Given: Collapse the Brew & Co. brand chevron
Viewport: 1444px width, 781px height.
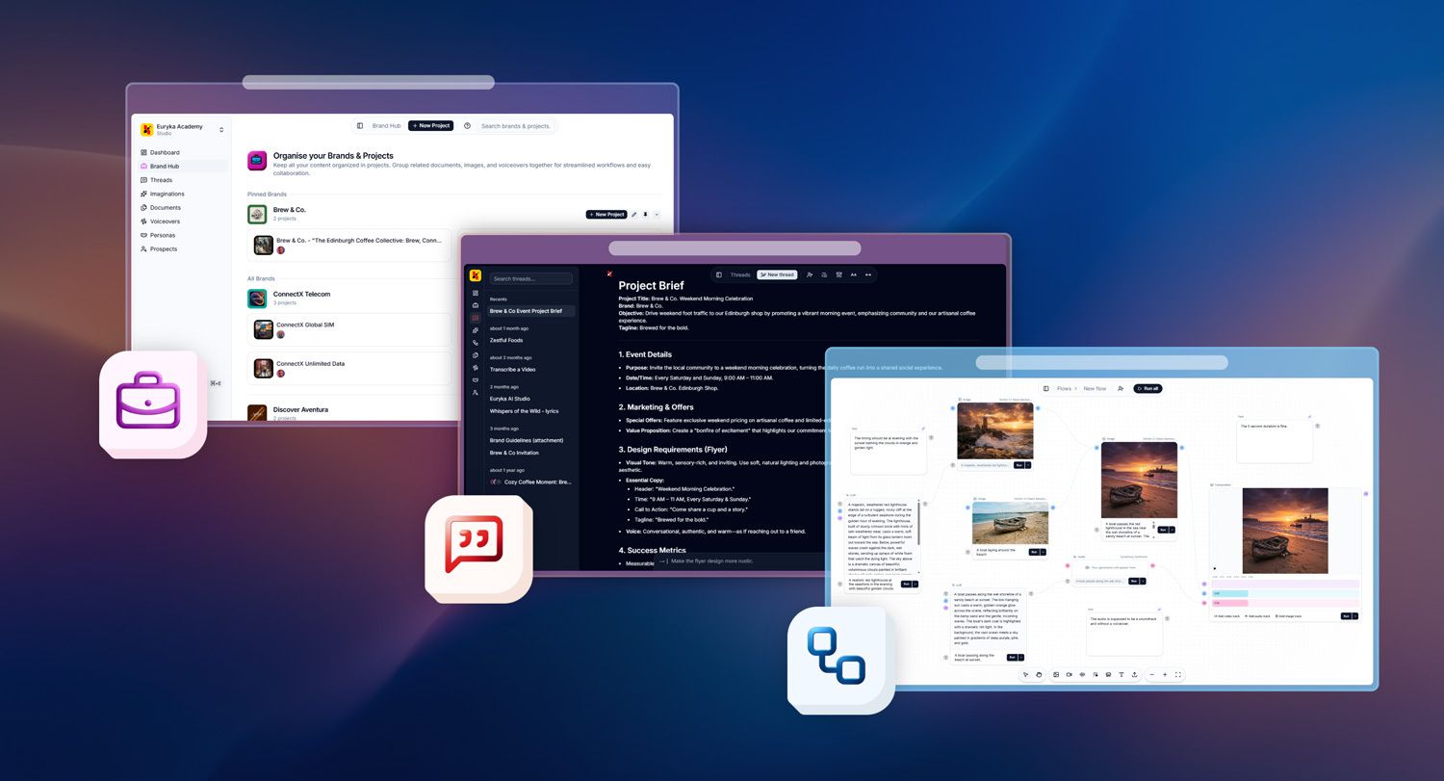Looking at the screenshot, I should point(658,215).
